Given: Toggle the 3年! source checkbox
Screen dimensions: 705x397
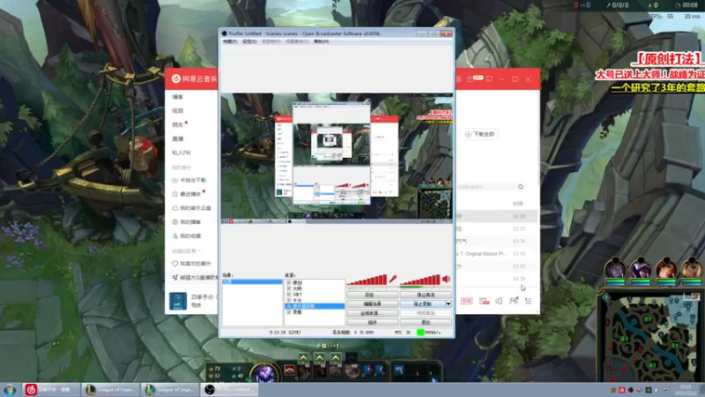Looking at the screenshot, I should coord(289,295).
